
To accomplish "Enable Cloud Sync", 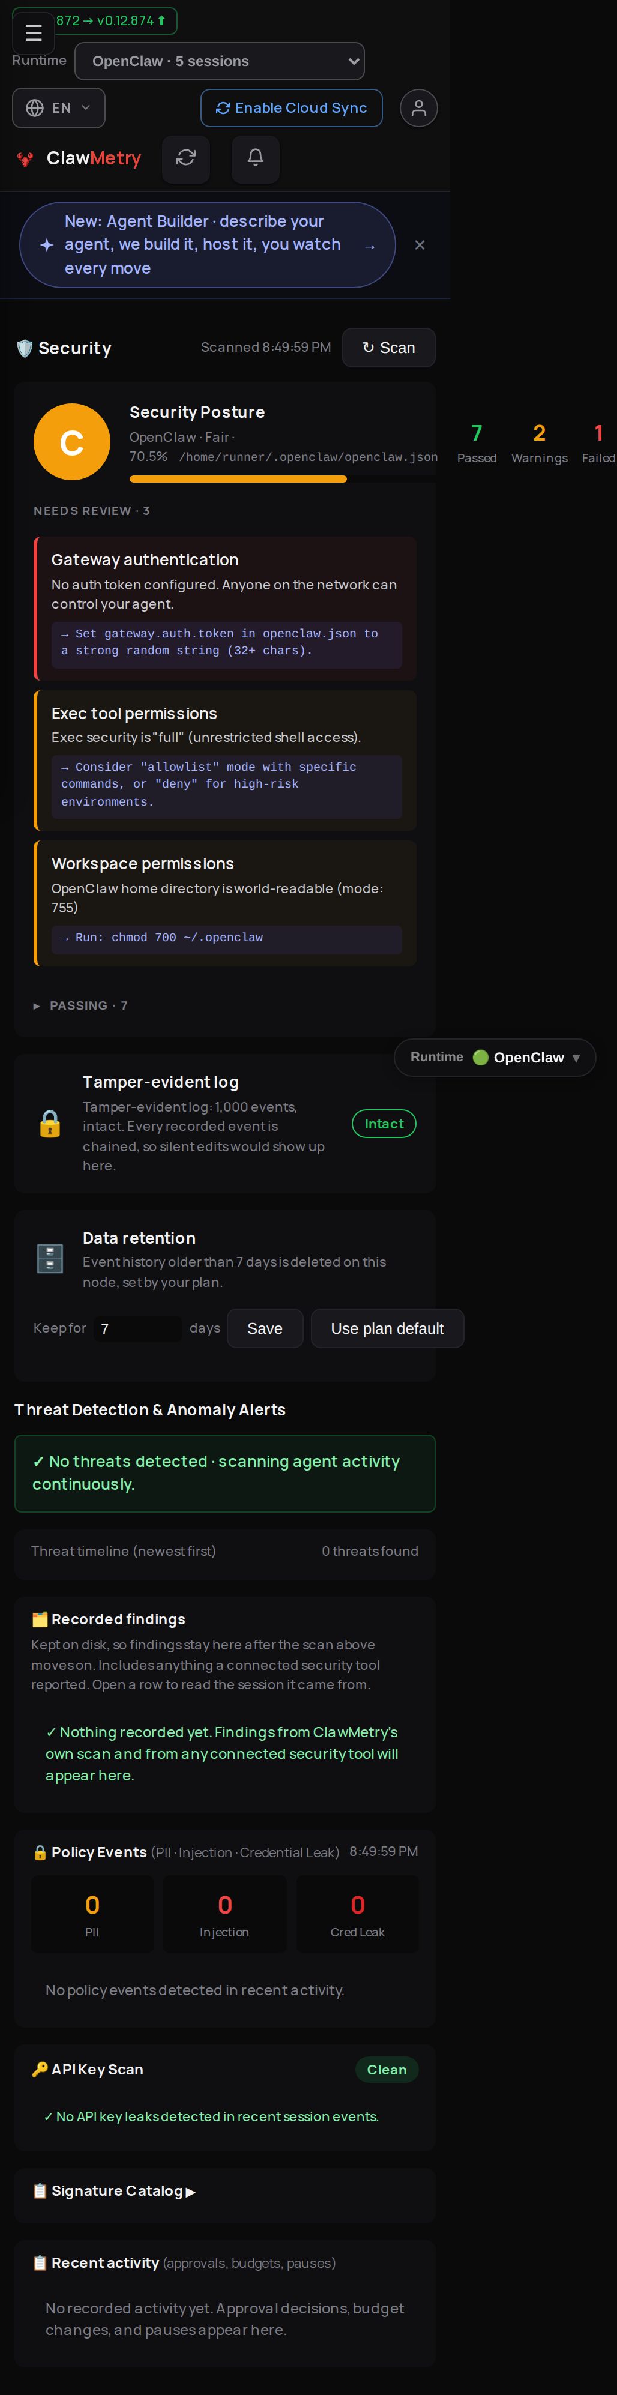I will pos(292,108).
